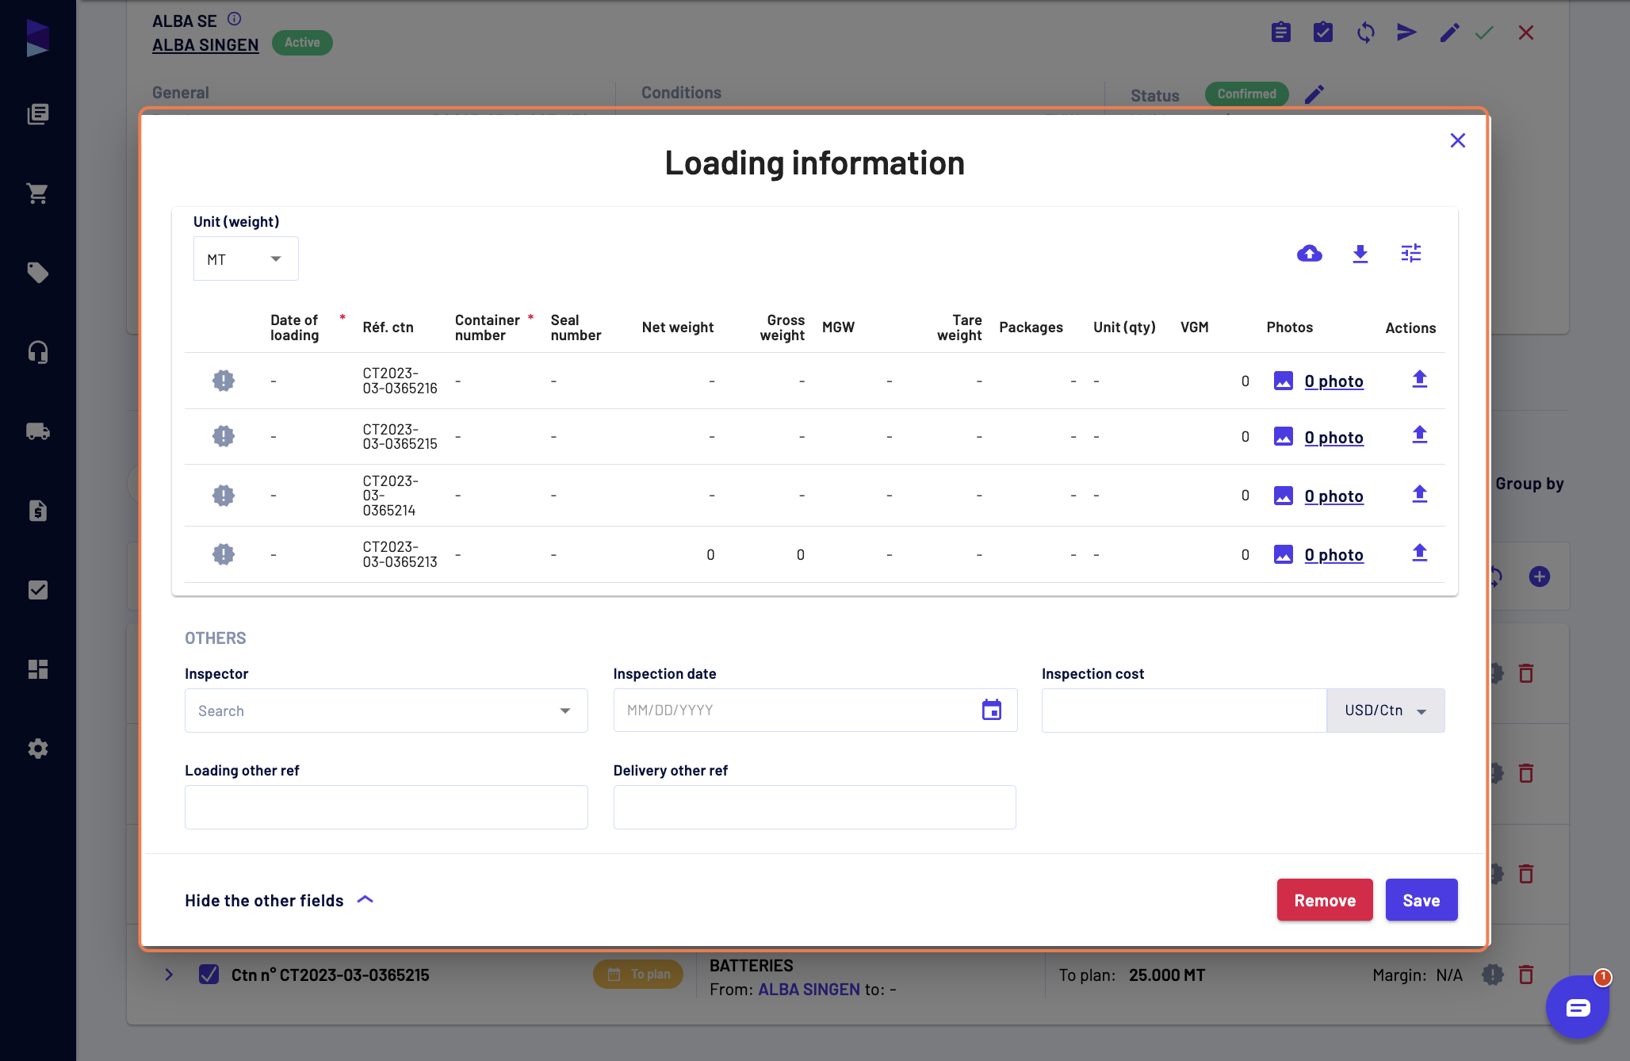Open the chat support bubble

pos(1577,1007)
